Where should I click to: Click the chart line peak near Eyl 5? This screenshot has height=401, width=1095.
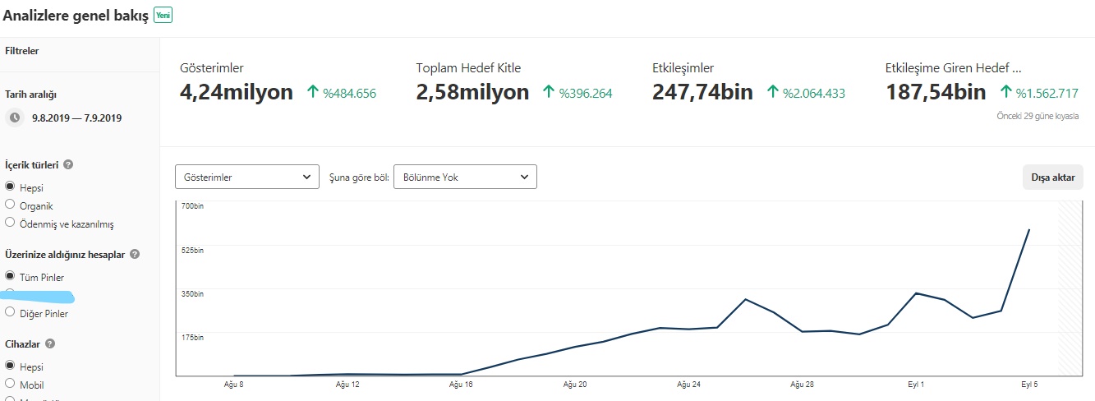point(1029,230)
